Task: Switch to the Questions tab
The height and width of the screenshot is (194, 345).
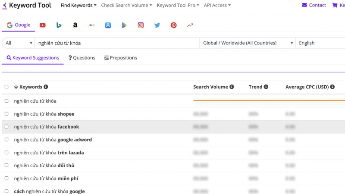Action: point(82,58)
